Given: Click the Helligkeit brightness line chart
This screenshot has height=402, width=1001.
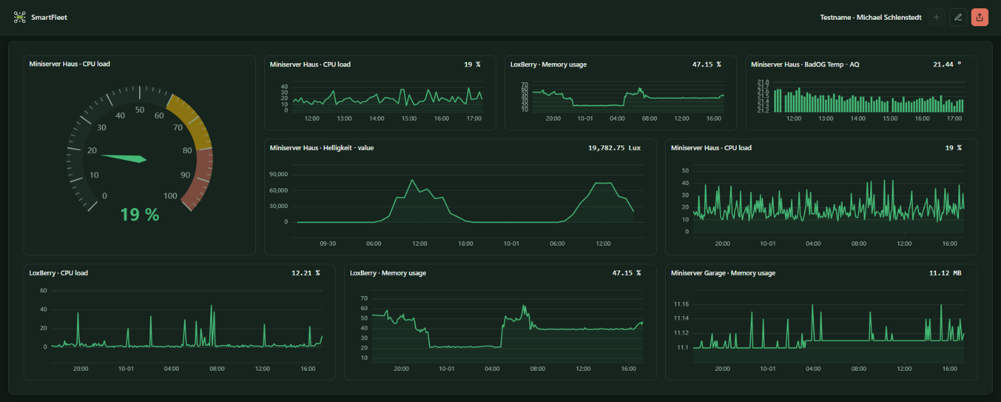Looking at the screenshot, I should click(466, 201).
